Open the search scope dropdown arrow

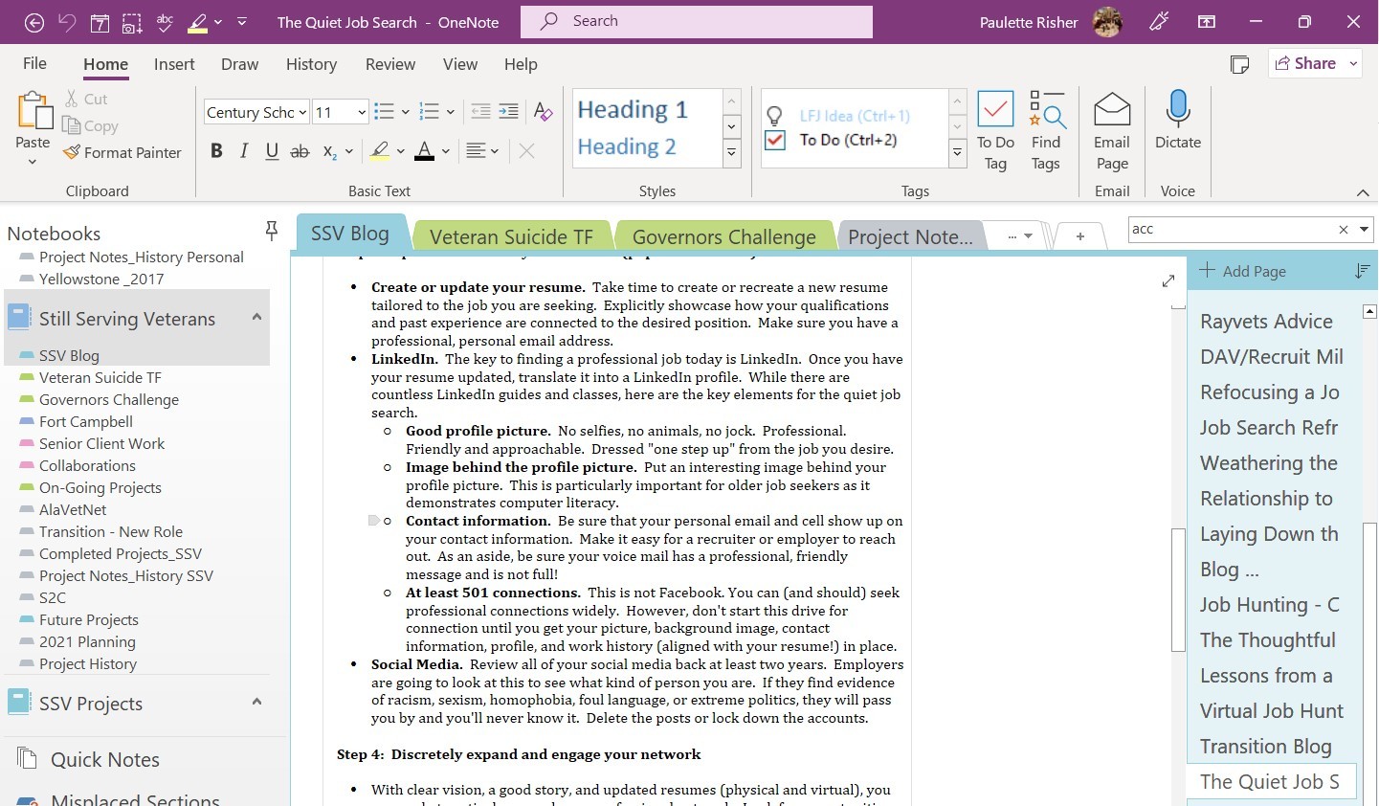pos(1365,230)
